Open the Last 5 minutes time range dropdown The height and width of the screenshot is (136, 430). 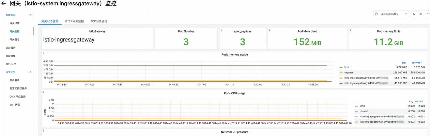point(391,14)
